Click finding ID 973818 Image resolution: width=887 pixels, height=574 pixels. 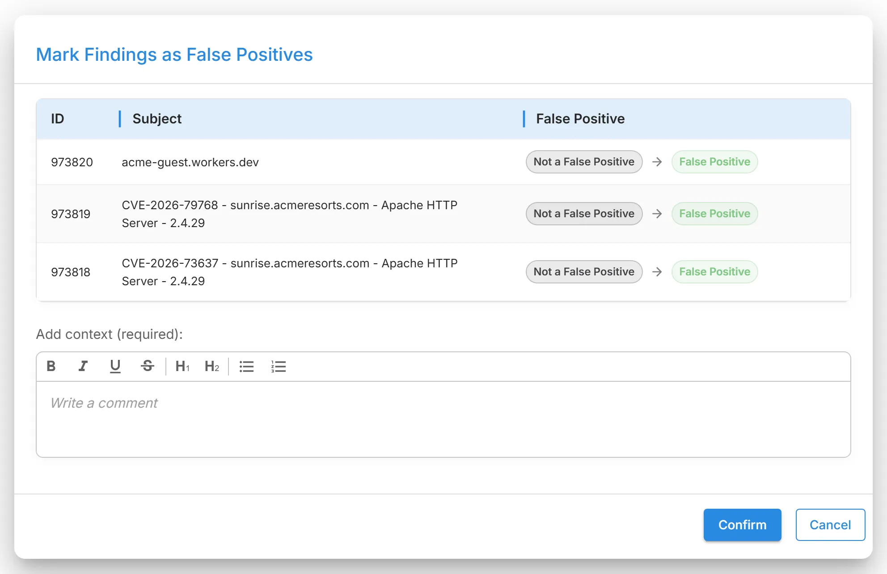click(71, 272)
